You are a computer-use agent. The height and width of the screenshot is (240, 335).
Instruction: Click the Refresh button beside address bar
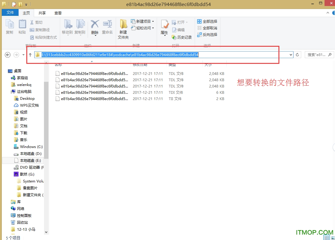297,55
